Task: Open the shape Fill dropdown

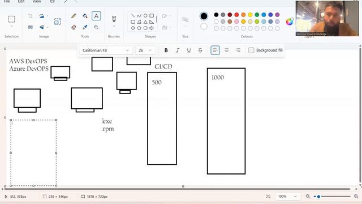Action: tap(166, 27)
